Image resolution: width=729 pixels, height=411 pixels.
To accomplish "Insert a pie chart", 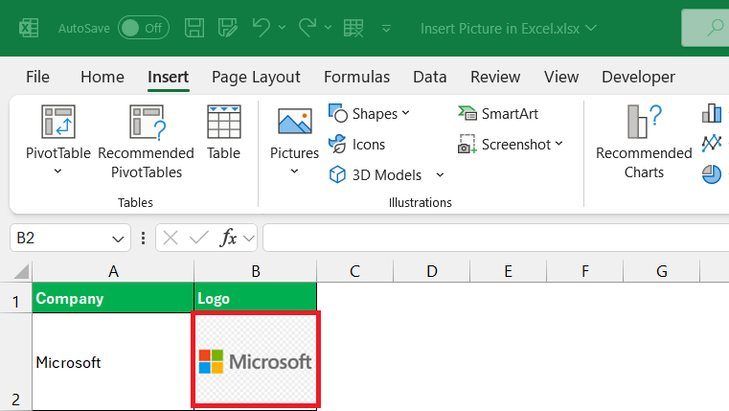I will tap(712, 174).
